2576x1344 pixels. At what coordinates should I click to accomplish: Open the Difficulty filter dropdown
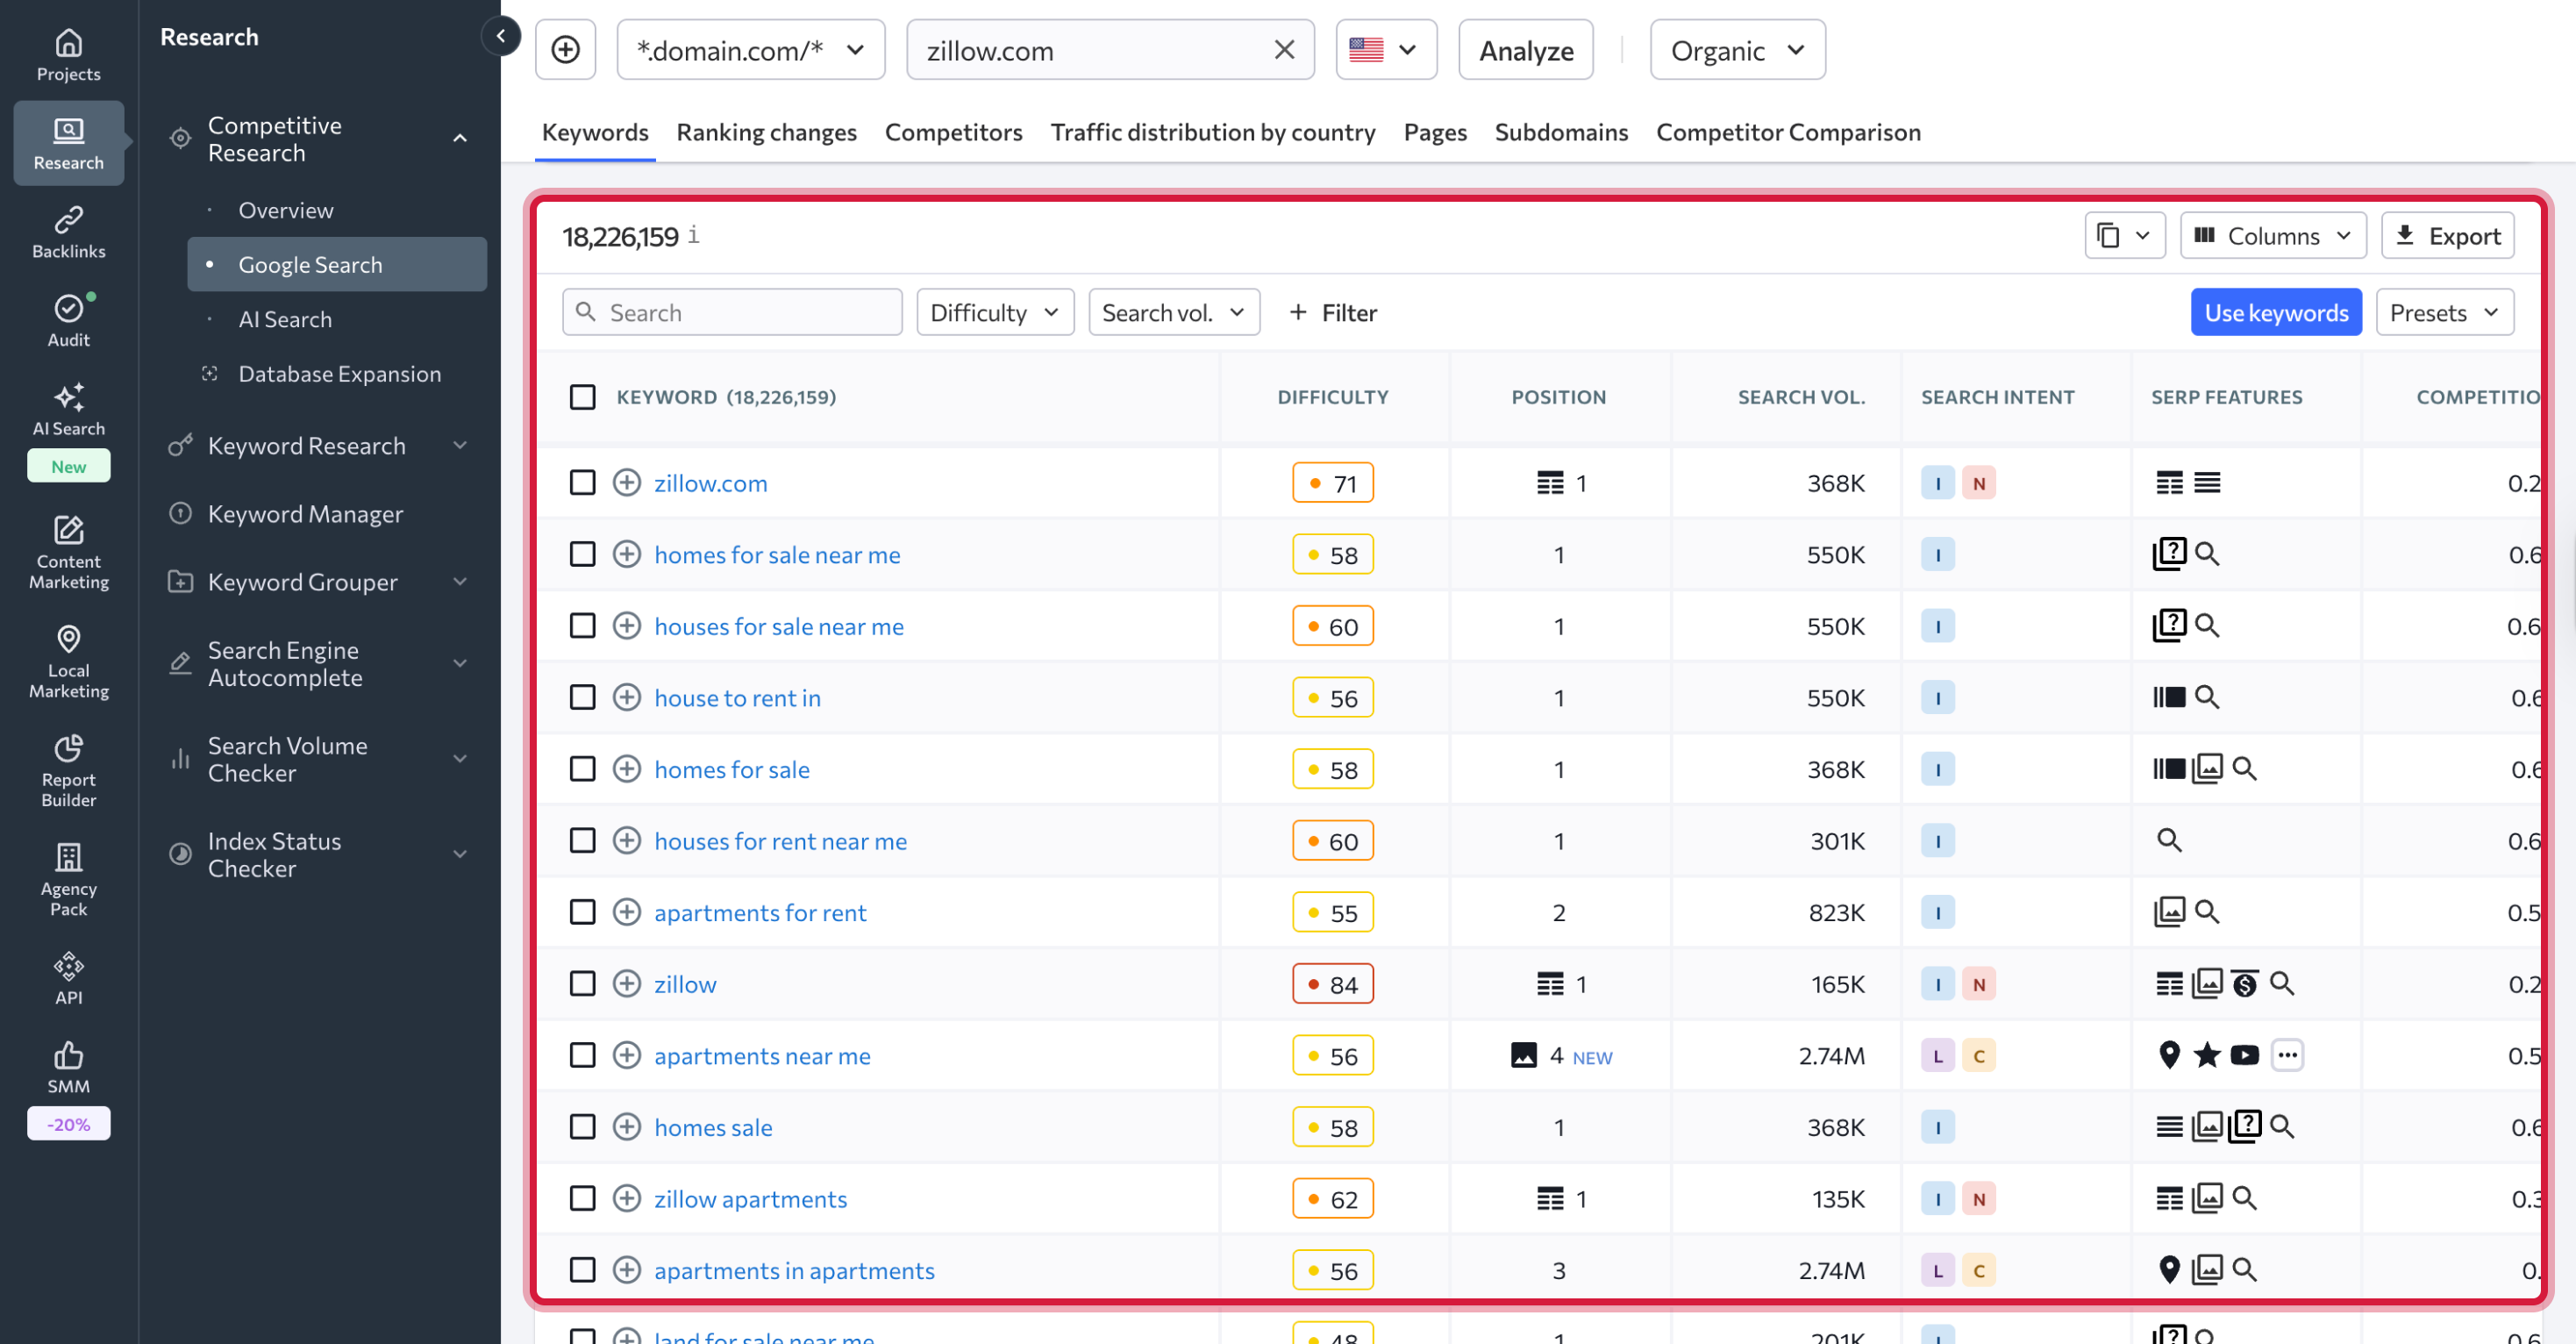[x=994, y=311]
